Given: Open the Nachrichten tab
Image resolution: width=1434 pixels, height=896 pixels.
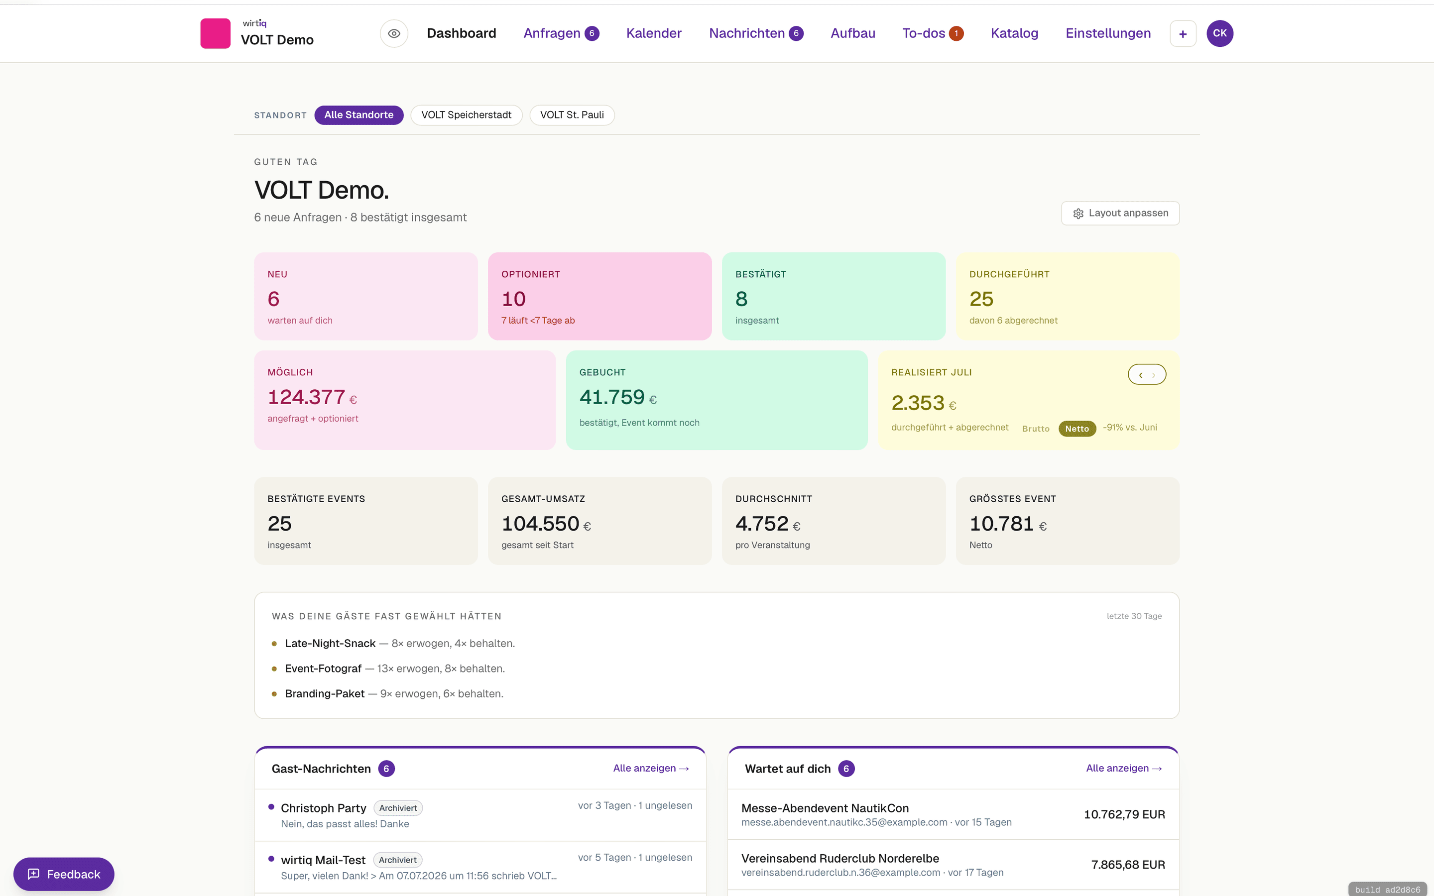Looking at the screenshot, I should (x=756, y=33).
